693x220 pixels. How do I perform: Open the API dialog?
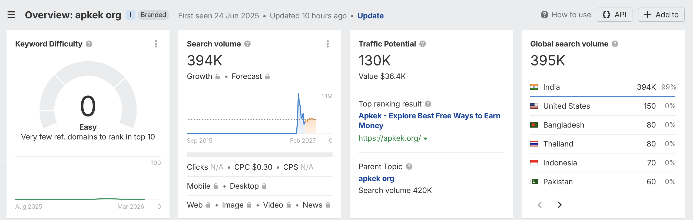(x=614, y=15)
